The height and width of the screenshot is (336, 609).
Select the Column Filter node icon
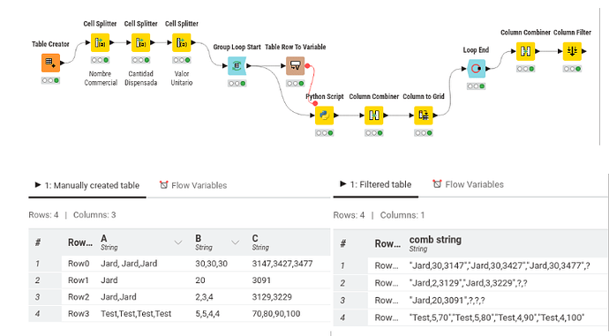coord(572,51)
